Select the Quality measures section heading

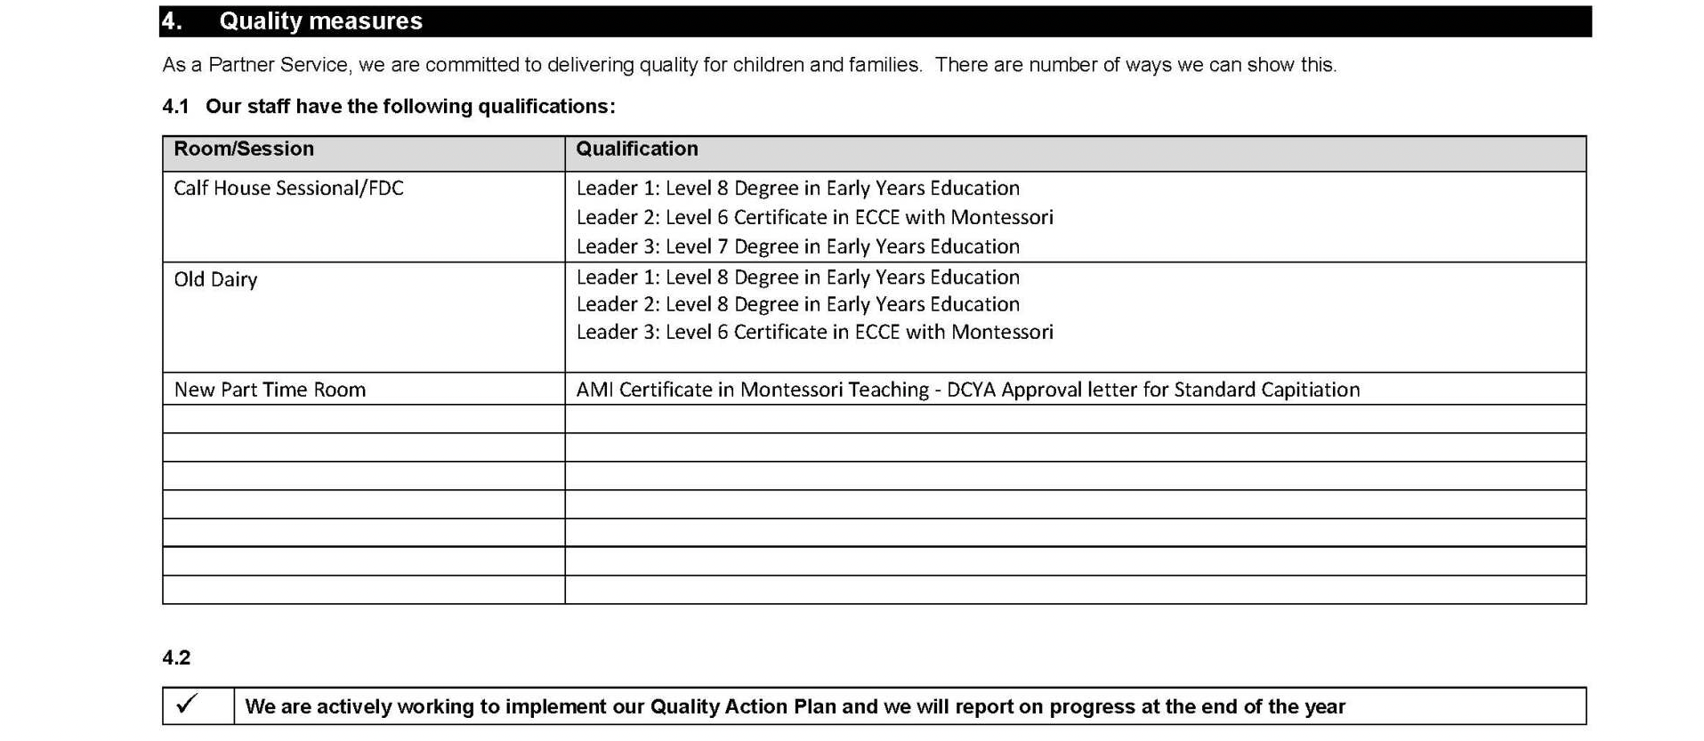[320, 21]
